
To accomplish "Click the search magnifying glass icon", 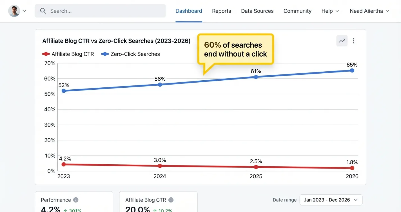I will tap(43, 11).
